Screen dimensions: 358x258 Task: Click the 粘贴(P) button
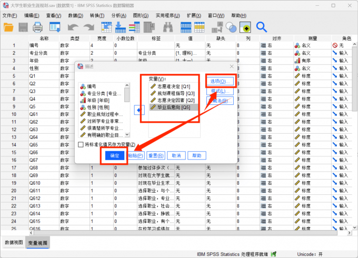tap(136, 156)
